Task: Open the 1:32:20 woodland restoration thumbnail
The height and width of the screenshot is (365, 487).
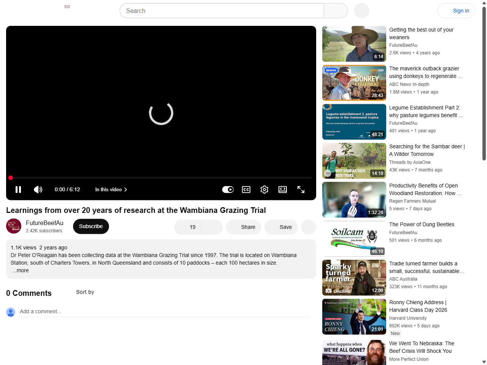Action: pos(354,200)
